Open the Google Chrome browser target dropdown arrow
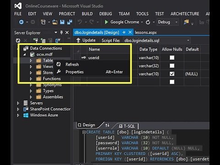Screen dimensions: 220x165 pos(142,22)
